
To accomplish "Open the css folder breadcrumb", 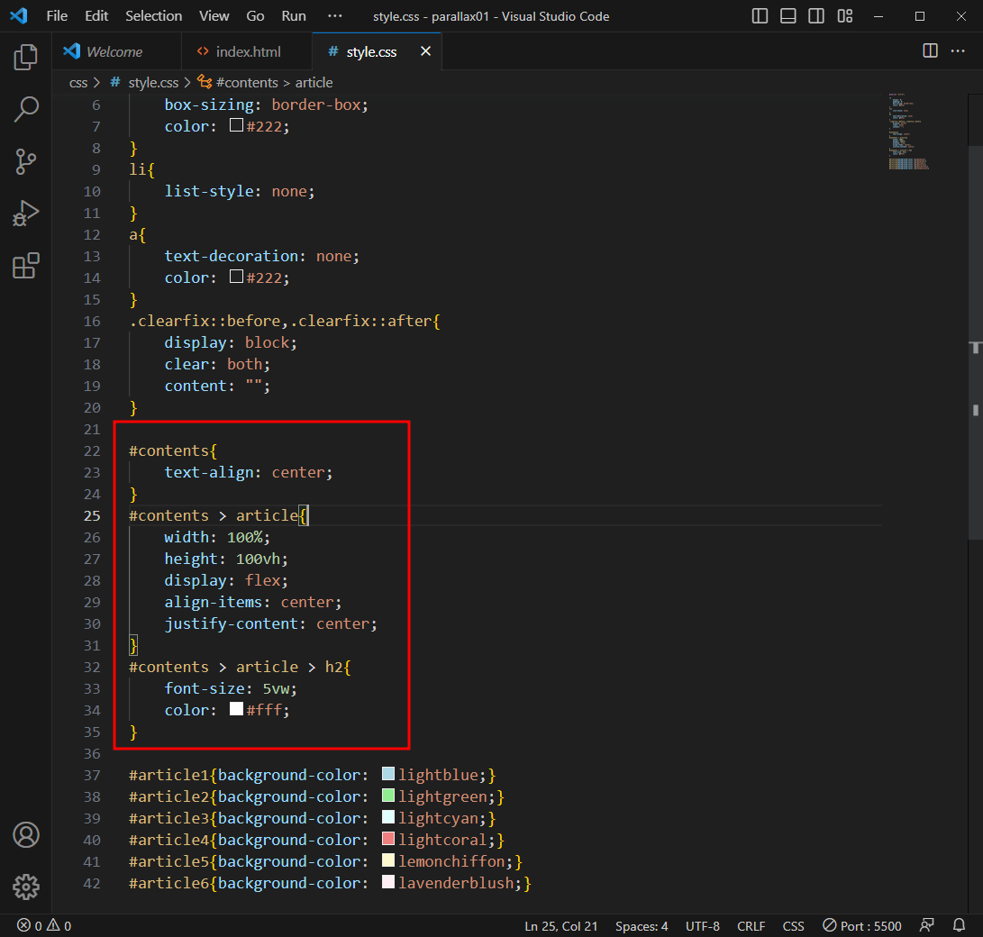I will [x=78, y=83].
